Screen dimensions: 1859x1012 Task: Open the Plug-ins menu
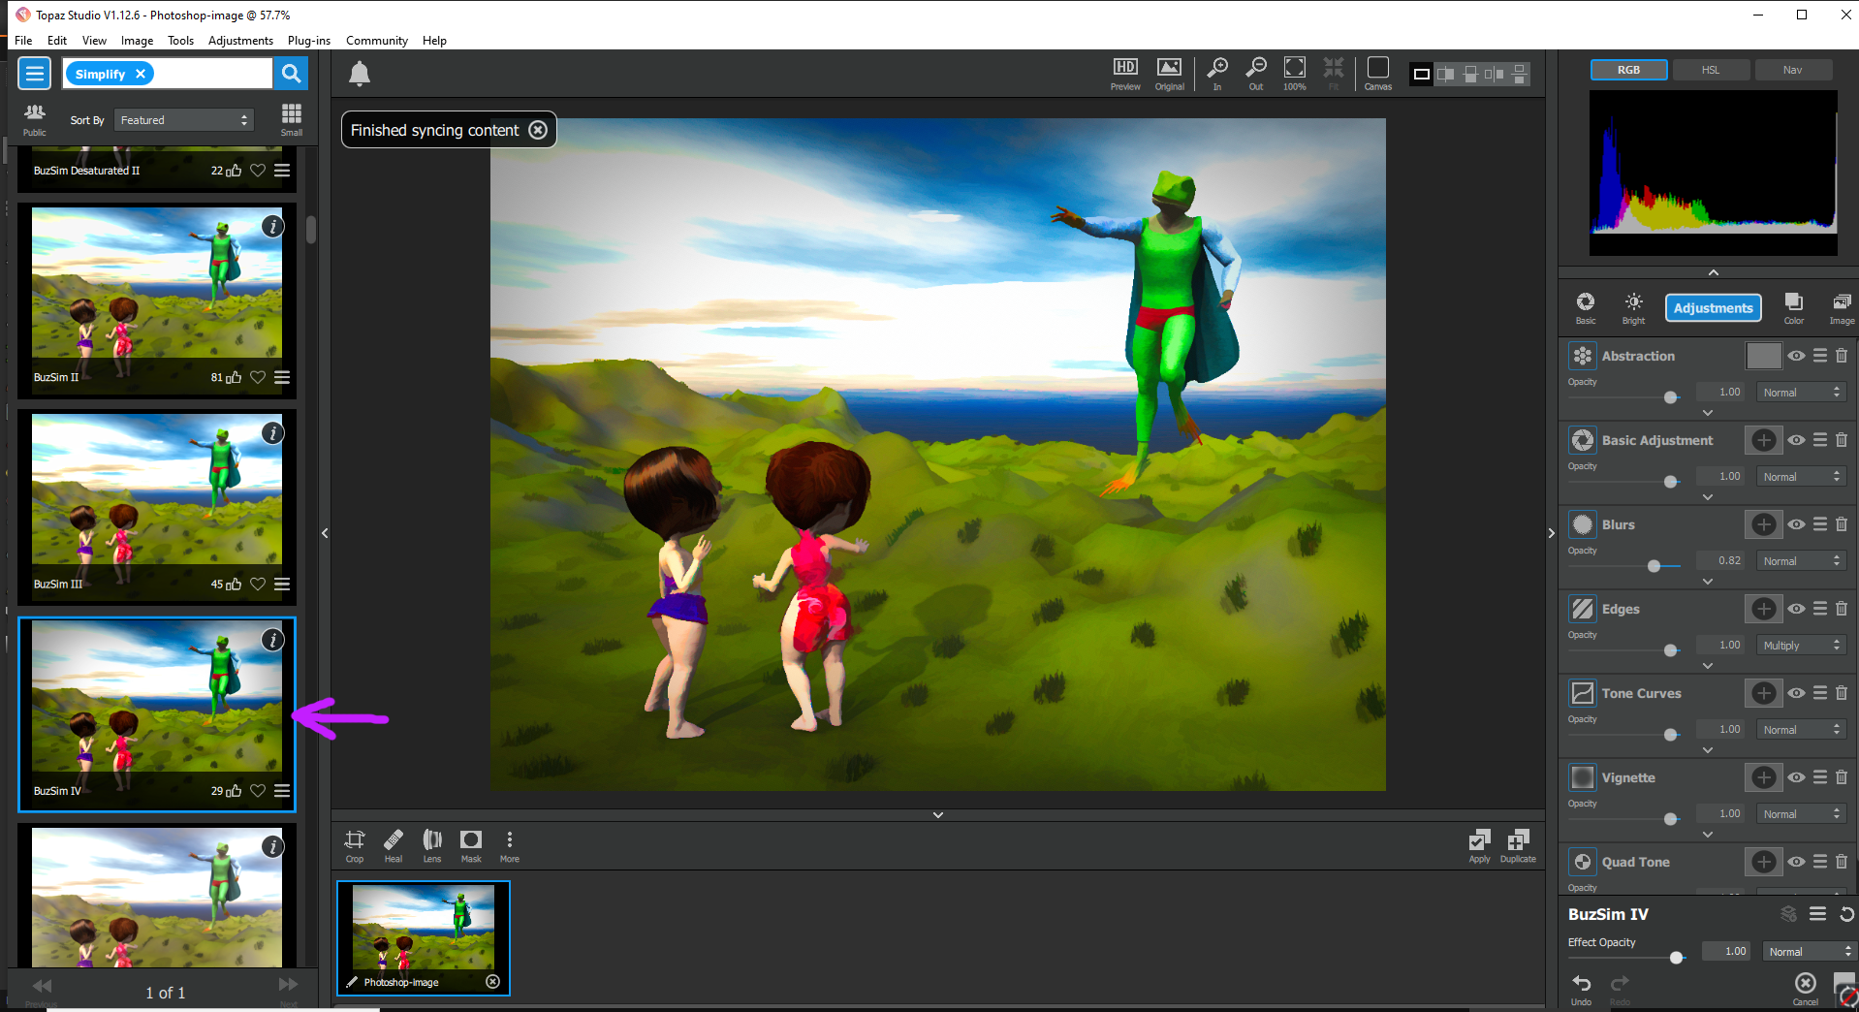[309, 41]
